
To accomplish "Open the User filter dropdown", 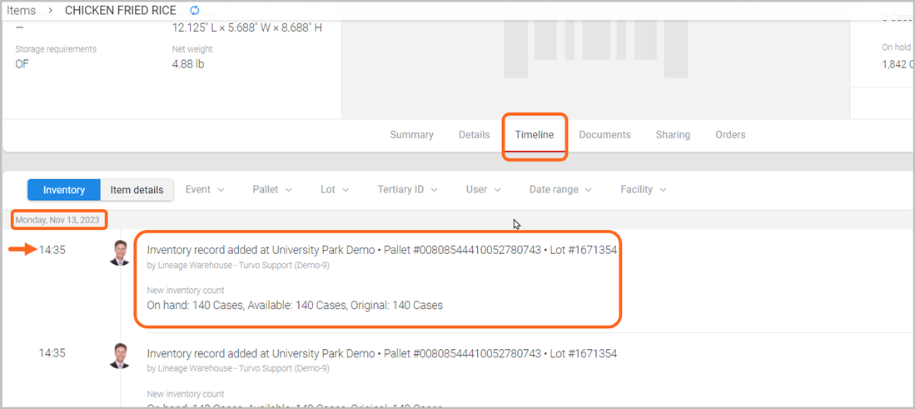I will point(484,190).
